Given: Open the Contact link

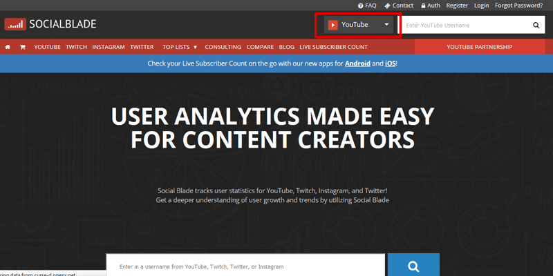Looking at the screenshot, I should [x=403, y=6].
